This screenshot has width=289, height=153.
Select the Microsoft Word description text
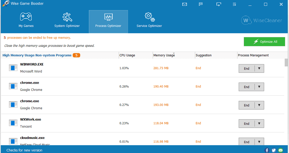31,71
